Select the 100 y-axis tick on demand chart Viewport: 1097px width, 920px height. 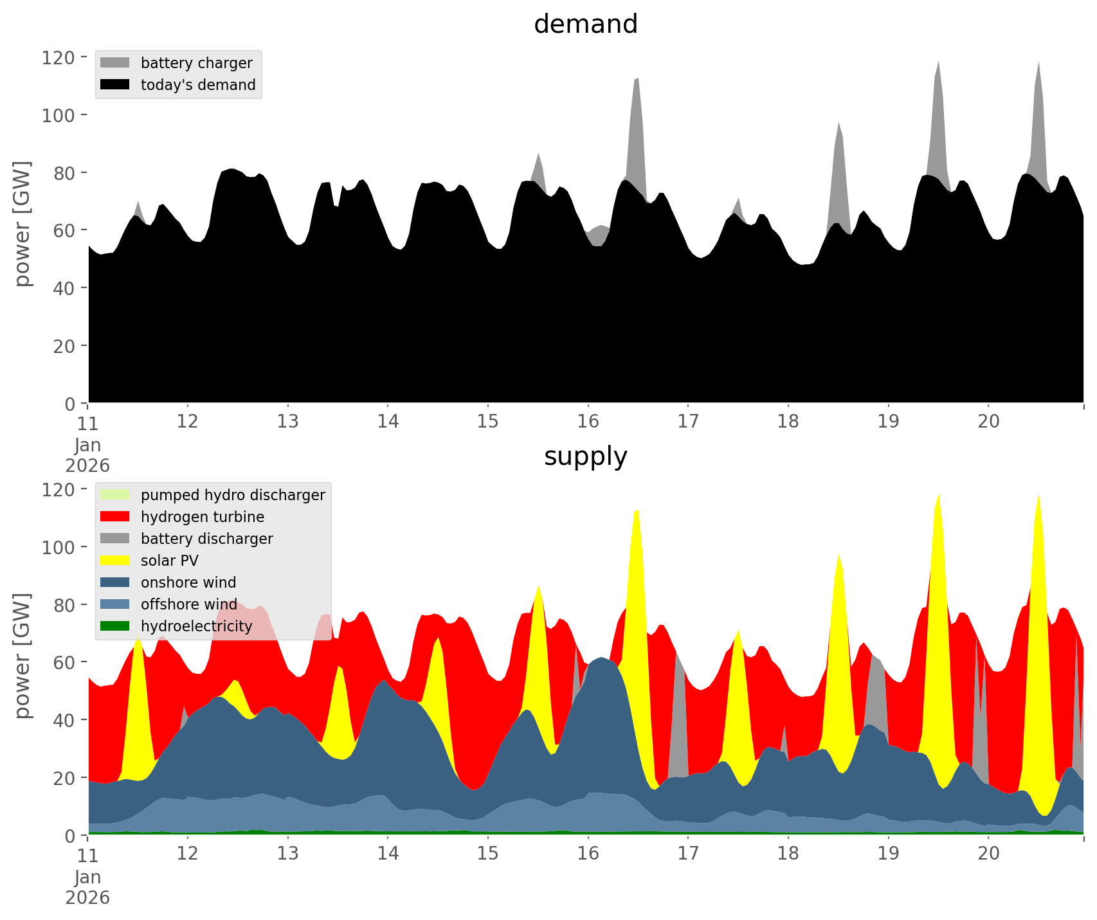tap(59, 115)
